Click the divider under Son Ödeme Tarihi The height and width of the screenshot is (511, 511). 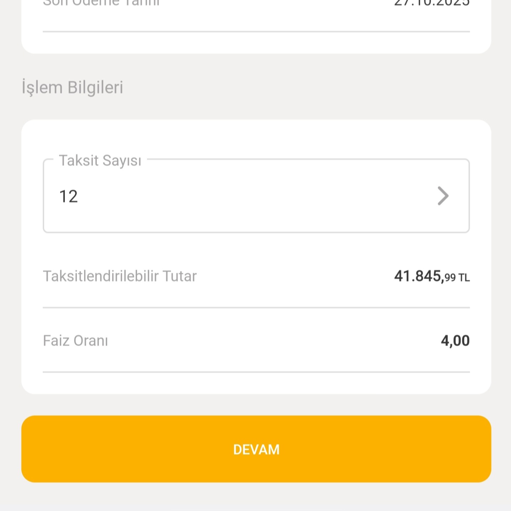(256, 32)
